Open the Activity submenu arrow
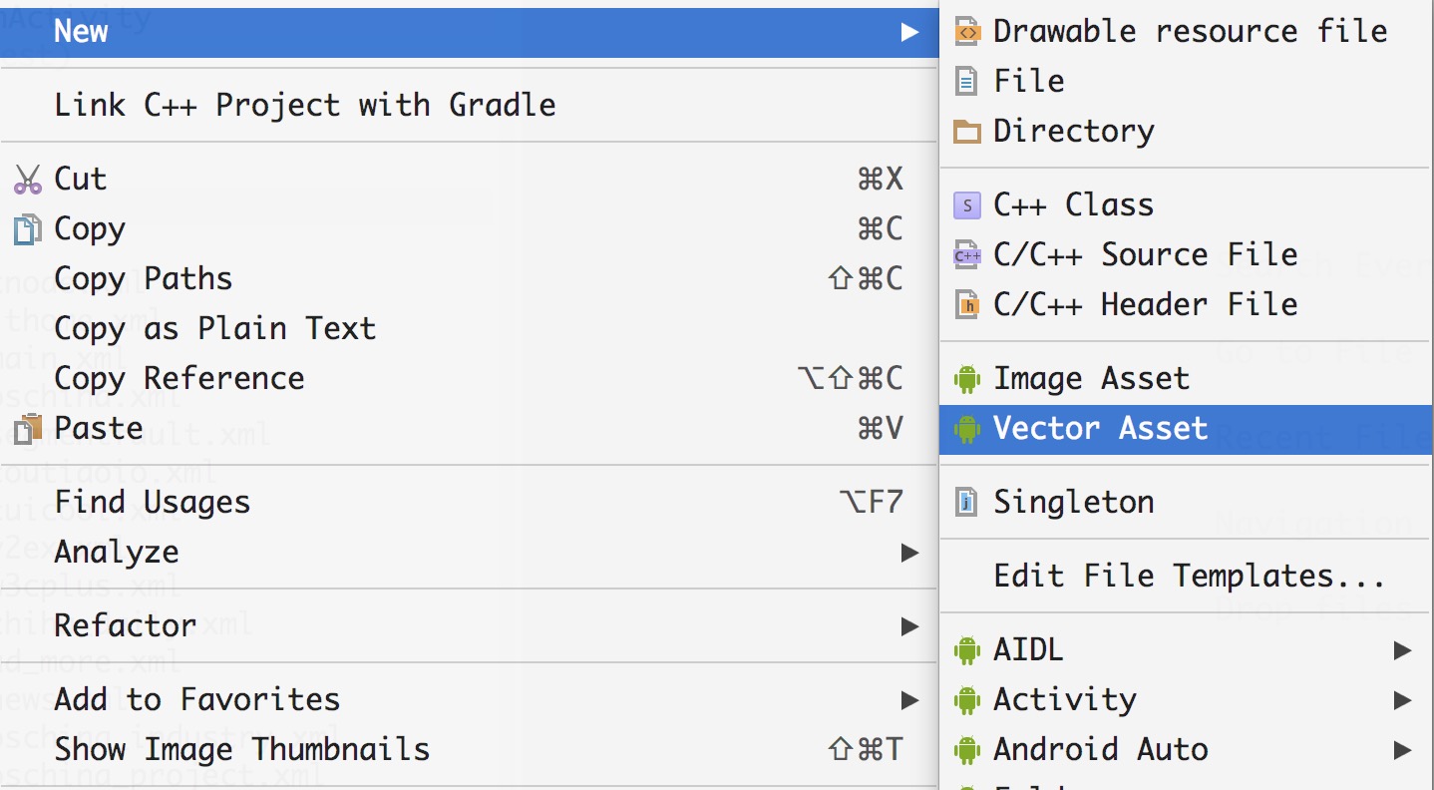The width and height of the screenshot is (1434, 790). [x=1403, y=700]
